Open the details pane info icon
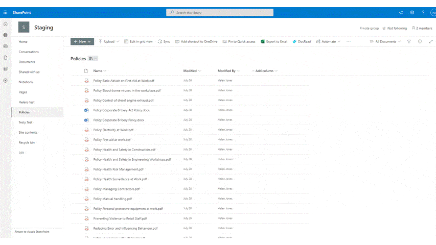 click(x=420, y=42)
